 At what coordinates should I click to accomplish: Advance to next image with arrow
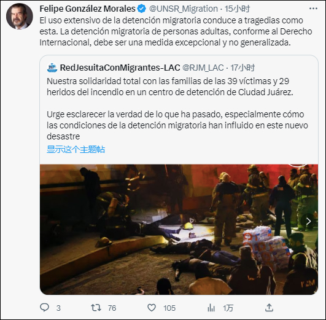(x=308, y=221)
